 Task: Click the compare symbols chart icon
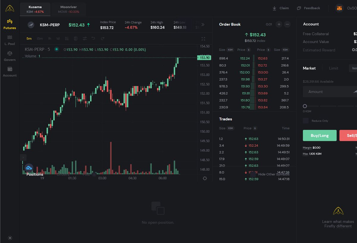pos(76,39)
